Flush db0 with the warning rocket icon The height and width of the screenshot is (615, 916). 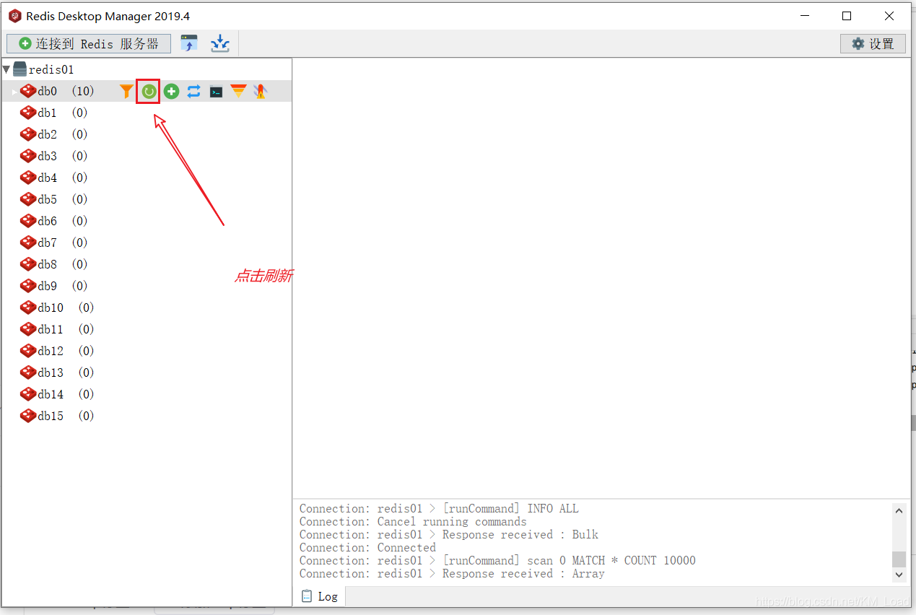(x=261, y=91)
